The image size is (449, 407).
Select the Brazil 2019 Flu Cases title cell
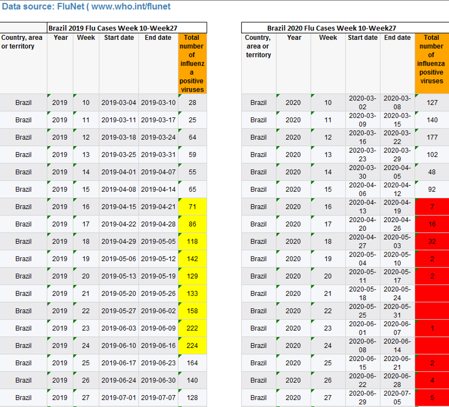click(127, 28)
